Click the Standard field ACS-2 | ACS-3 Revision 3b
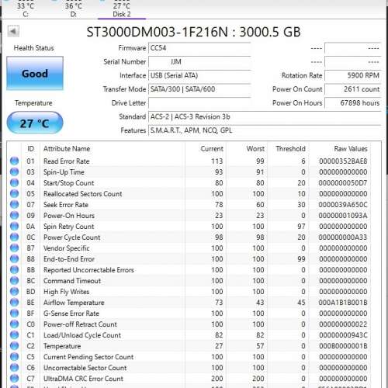 [x=265, y=116]
